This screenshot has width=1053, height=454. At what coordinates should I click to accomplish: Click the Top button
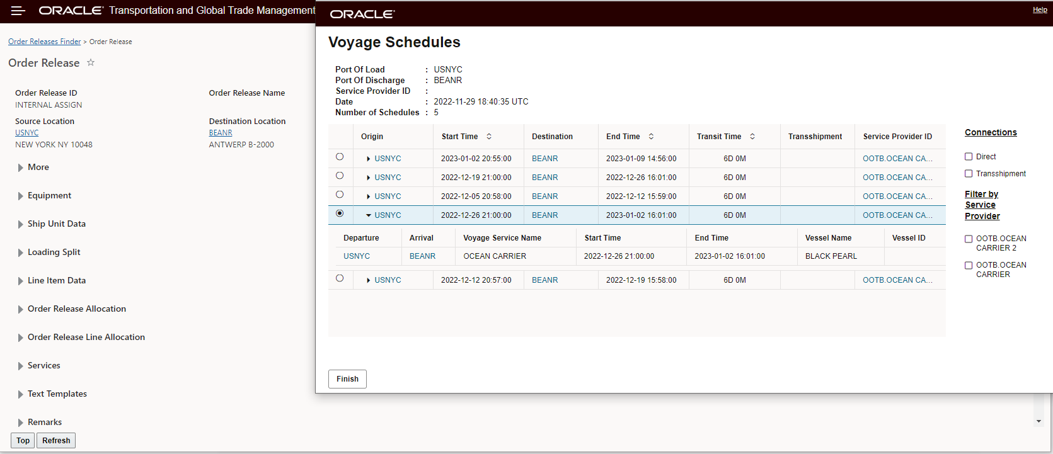[x=23, y=441]
